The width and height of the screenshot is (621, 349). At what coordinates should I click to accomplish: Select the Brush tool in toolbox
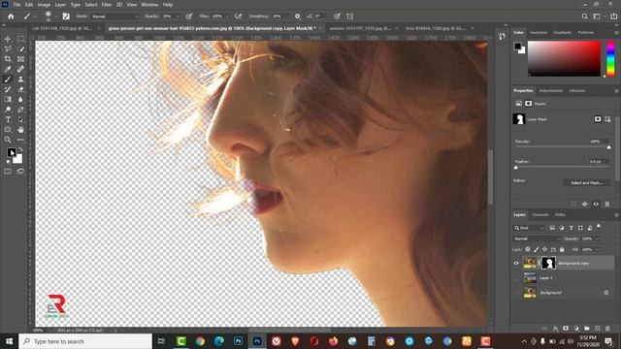pyautogui.click(x=8, y=79)
